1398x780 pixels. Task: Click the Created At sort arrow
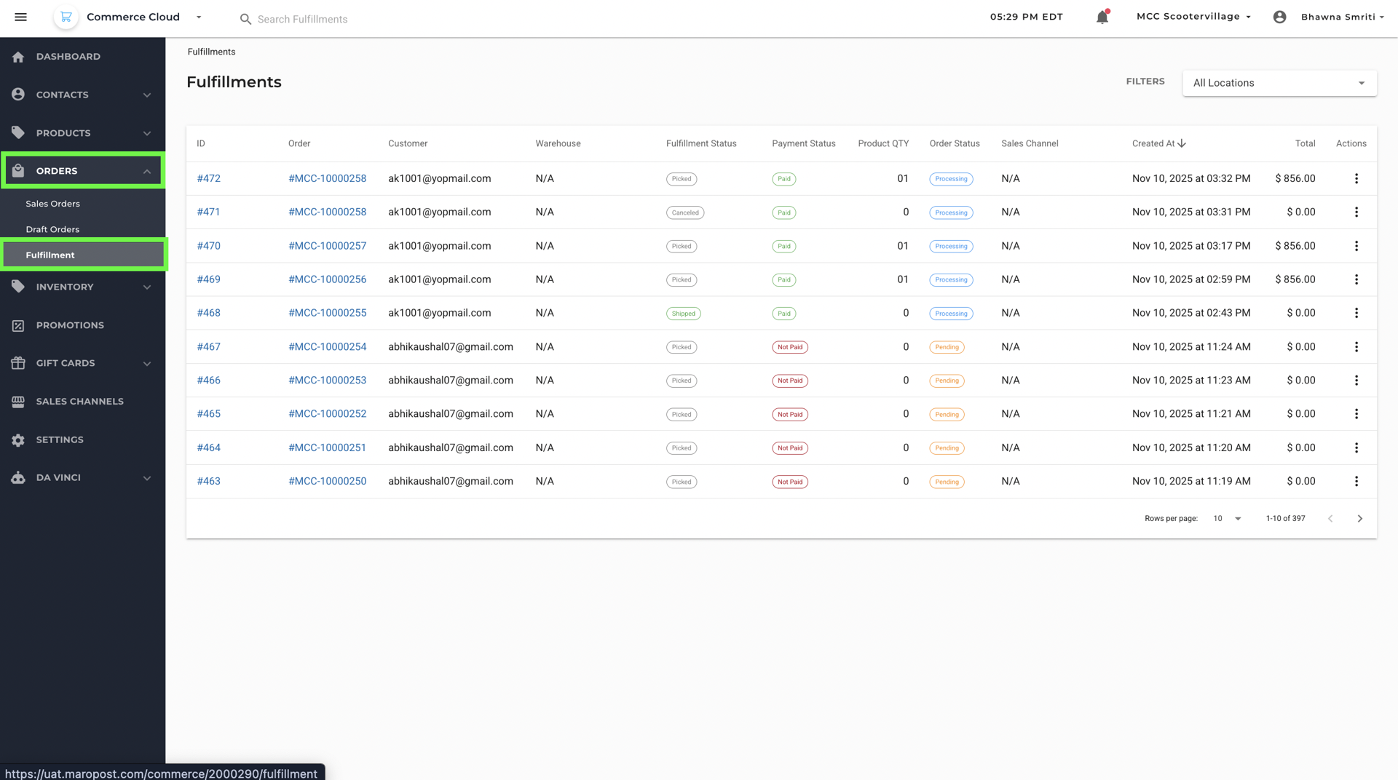coord(1182,143)
